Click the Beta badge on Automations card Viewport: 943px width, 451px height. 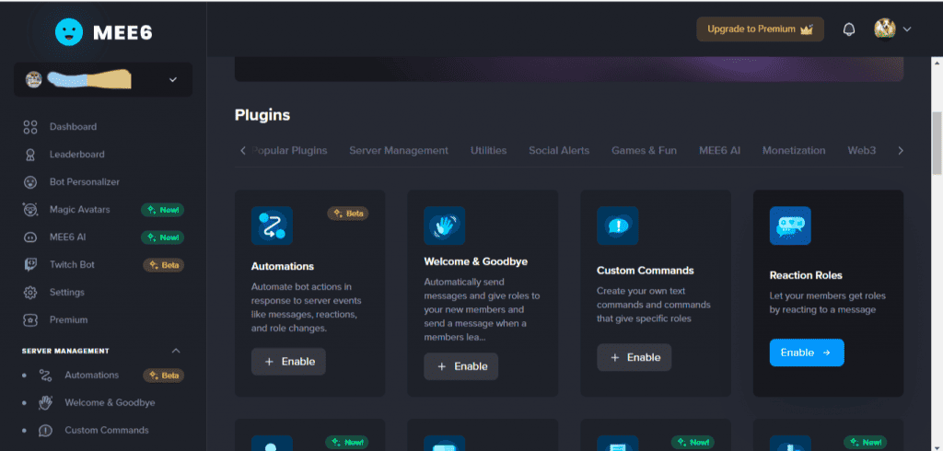348,214
